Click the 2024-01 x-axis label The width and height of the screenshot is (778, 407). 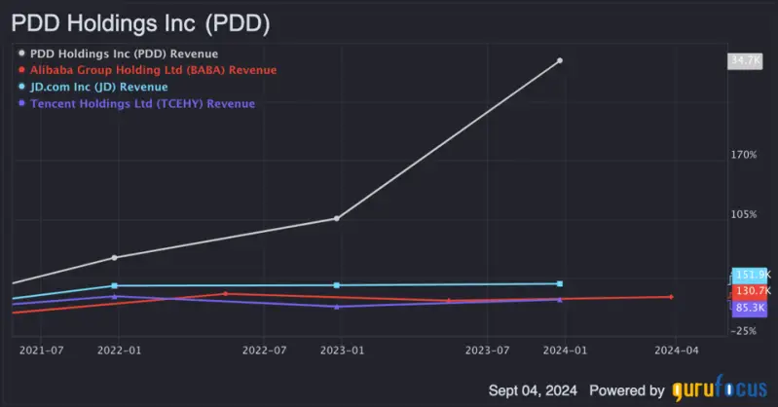(x=565, y=351)
